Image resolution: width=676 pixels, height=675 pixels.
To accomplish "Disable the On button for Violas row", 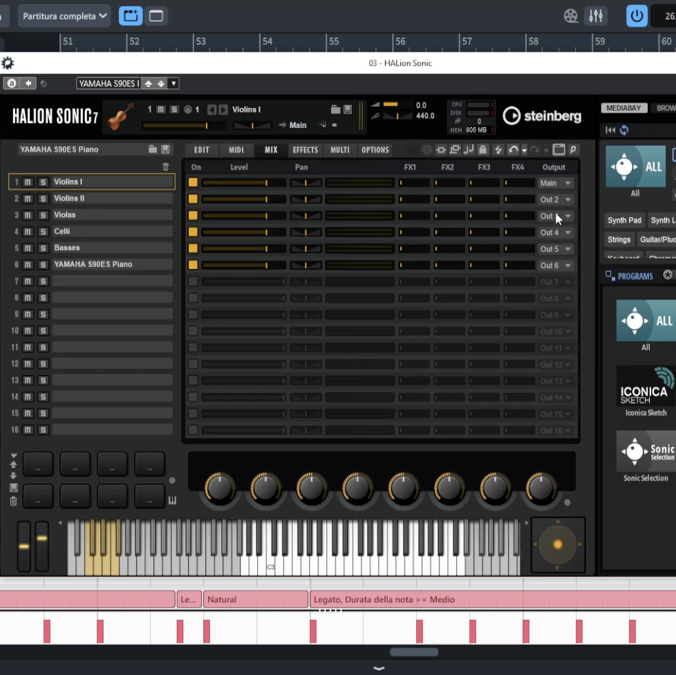I will click(193, 216).
